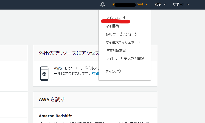205x123 pixels.
Task: Click the Amazon Redshift heading
Action: click(55, 116)
